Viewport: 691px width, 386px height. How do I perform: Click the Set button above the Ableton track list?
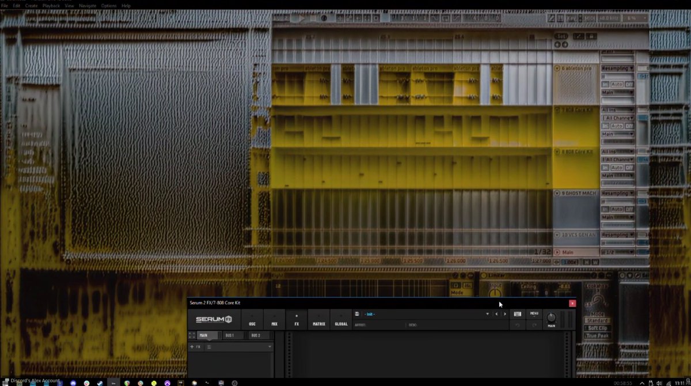[560, 36]
